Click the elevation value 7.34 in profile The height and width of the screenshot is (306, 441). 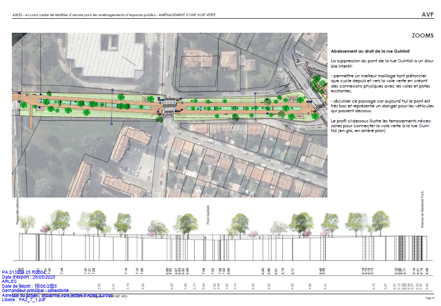62,270
